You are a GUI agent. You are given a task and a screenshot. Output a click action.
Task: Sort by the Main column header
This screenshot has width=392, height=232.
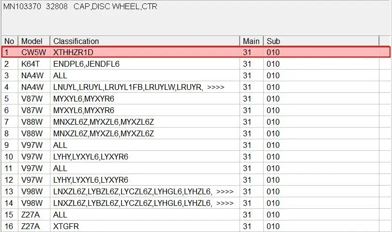[252, 41]
